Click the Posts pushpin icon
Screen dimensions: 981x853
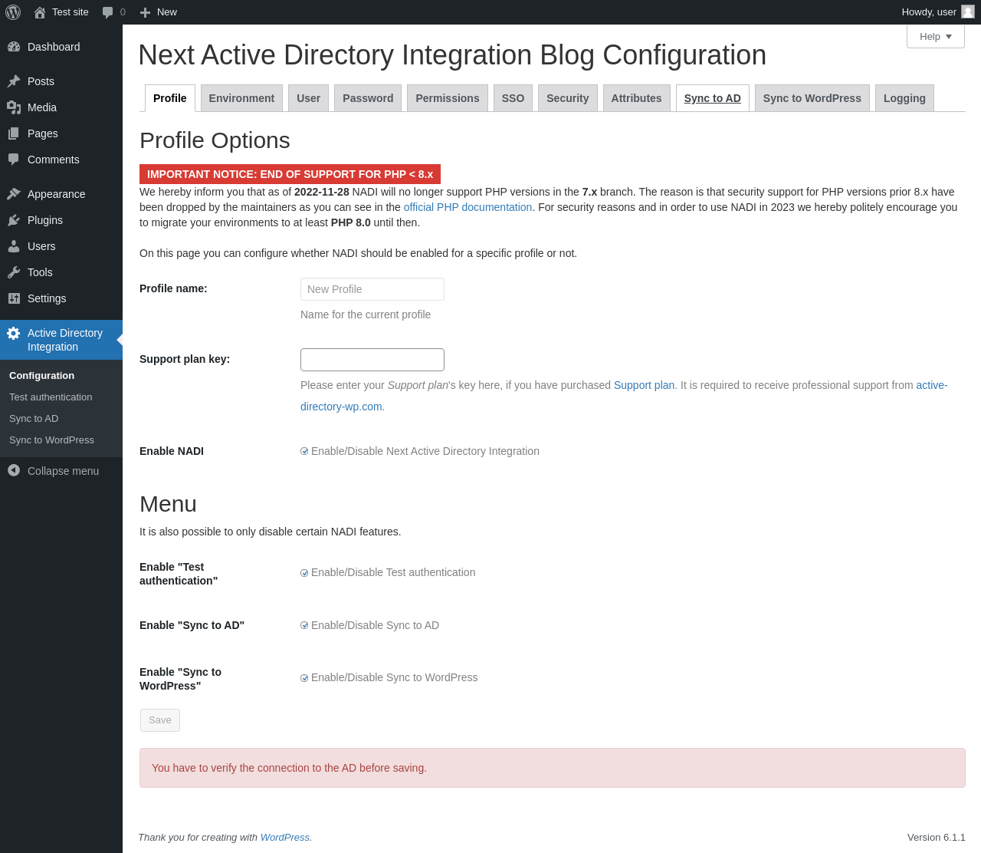(x=14, y=81)
